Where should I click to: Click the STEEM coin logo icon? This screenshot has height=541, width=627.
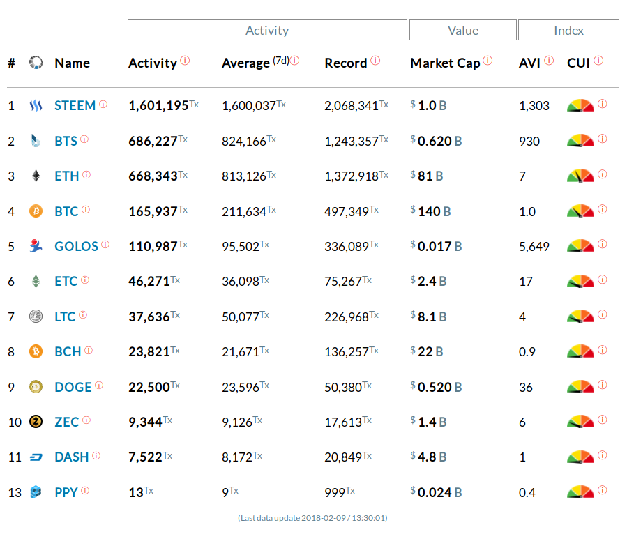click(36, 105)
